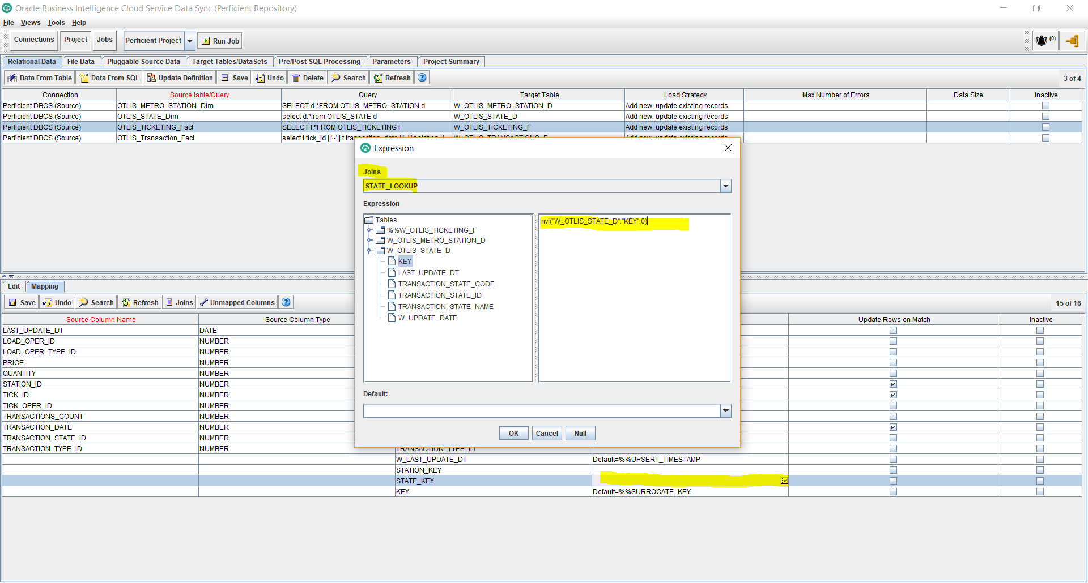Screen dimensions: 1088x583
Task: Toggle Inactive checkbox for OTLIS_STATE_Dim row
Action: click(1046, 117)
